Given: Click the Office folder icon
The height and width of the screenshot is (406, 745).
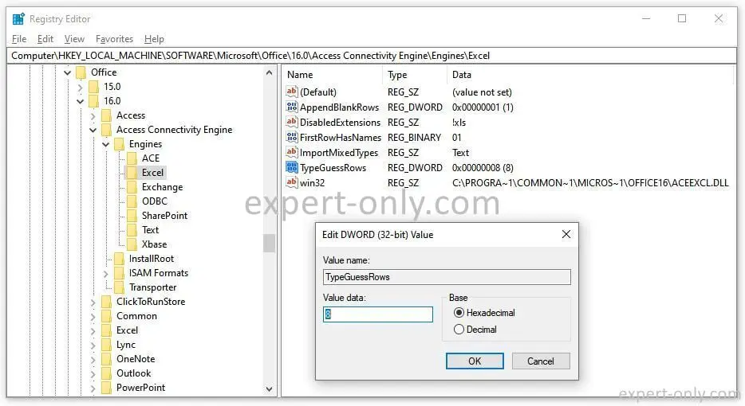Looking at the screenshot, I should [81, 72].
